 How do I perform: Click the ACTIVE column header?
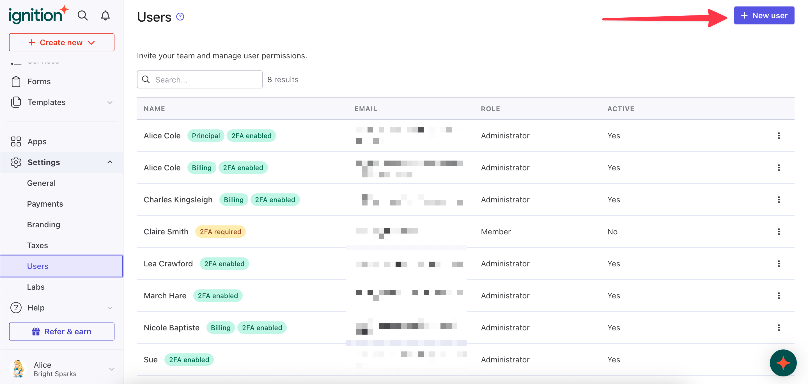click(621, 109)
